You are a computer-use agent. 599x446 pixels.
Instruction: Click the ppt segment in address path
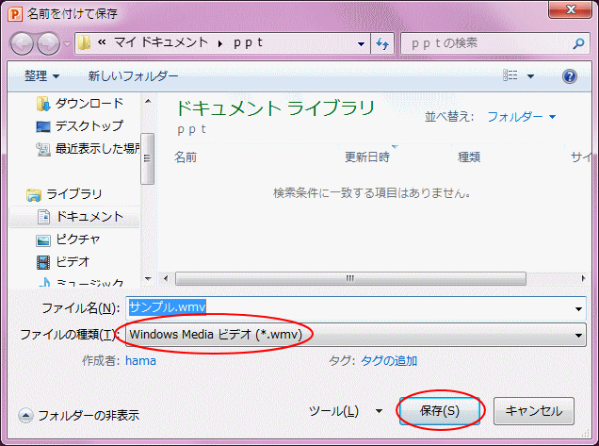[248, 42]
